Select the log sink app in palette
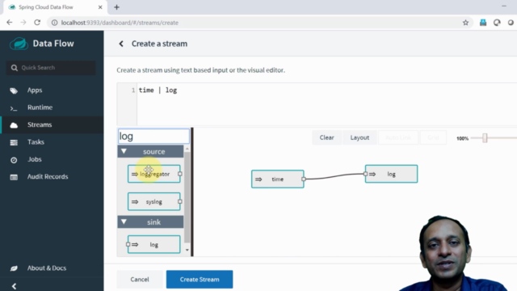This screenshot has width=517, height=291. (x=154, y=244)
